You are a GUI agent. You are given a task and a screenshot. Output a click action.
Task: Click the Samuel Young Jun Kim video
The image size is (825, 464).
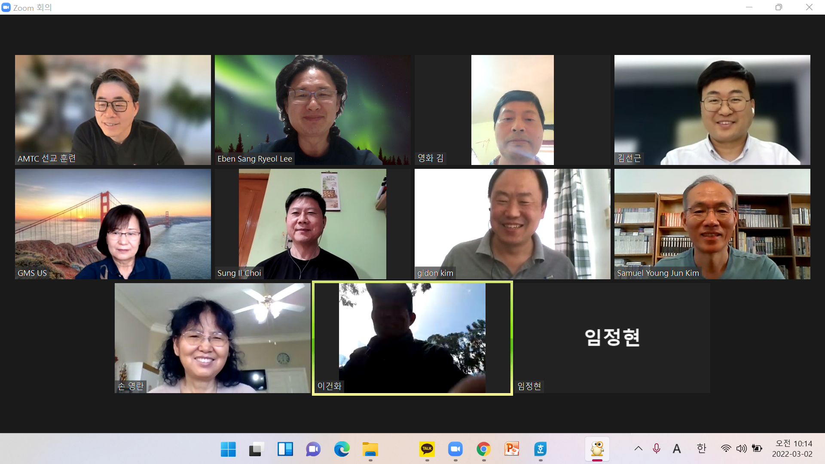712,224
